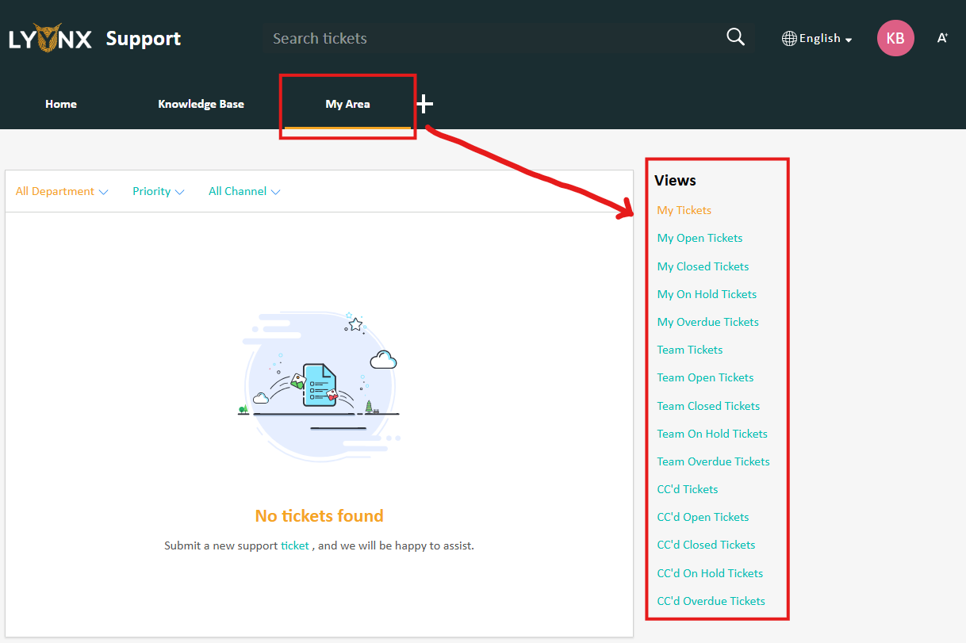Open the All Department filter dropdown
Screen dimensions: 966x643
[62, 191]
